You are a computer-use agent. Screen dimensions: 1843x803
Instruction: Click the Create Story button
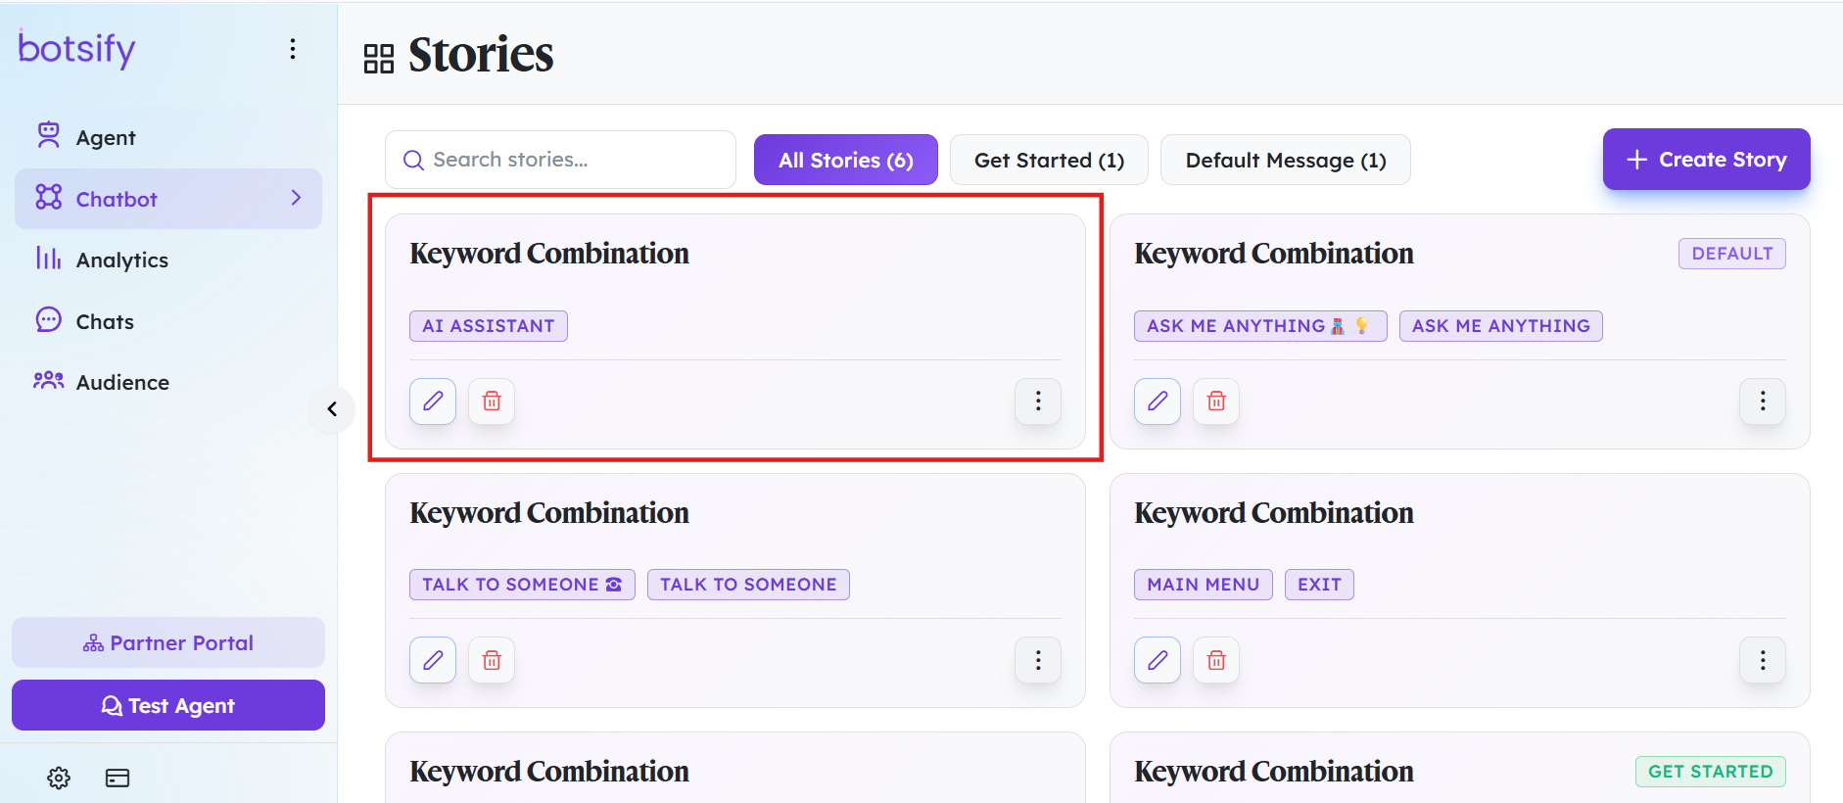(1707, 159)
